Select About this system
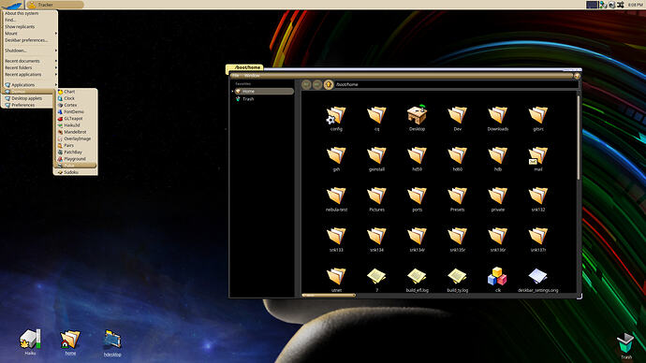This screenshot has width=646, height=363. tap(30, 13)
